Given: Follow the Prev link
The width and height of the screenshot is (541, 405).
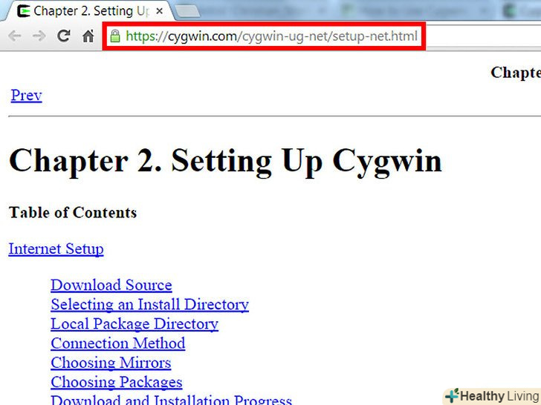Looking at the screenshot, I should tap(26, 96).
